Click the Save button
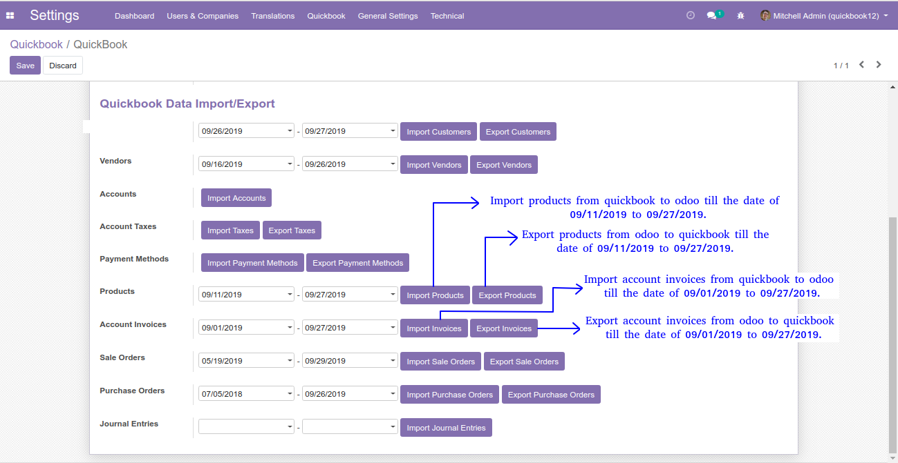This screenshot has height=463, width=898. pos(25,66)
